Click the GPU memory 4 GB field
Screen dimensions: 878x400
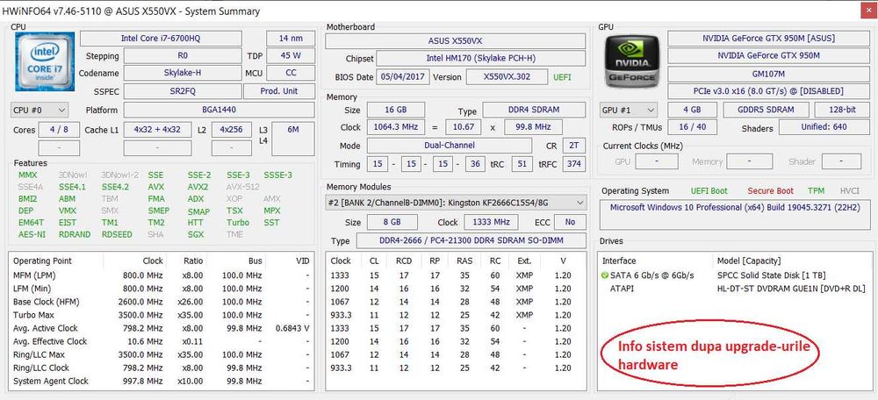click(x=692, y=111)
